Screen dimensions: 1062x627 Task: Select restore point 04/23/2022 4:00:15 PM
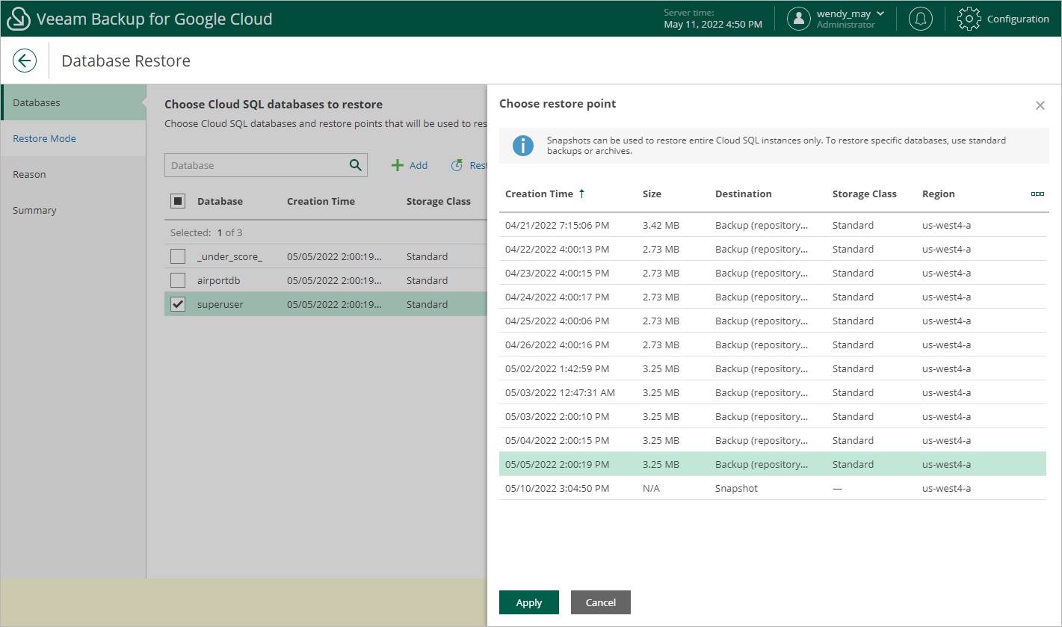click(773, 273)
